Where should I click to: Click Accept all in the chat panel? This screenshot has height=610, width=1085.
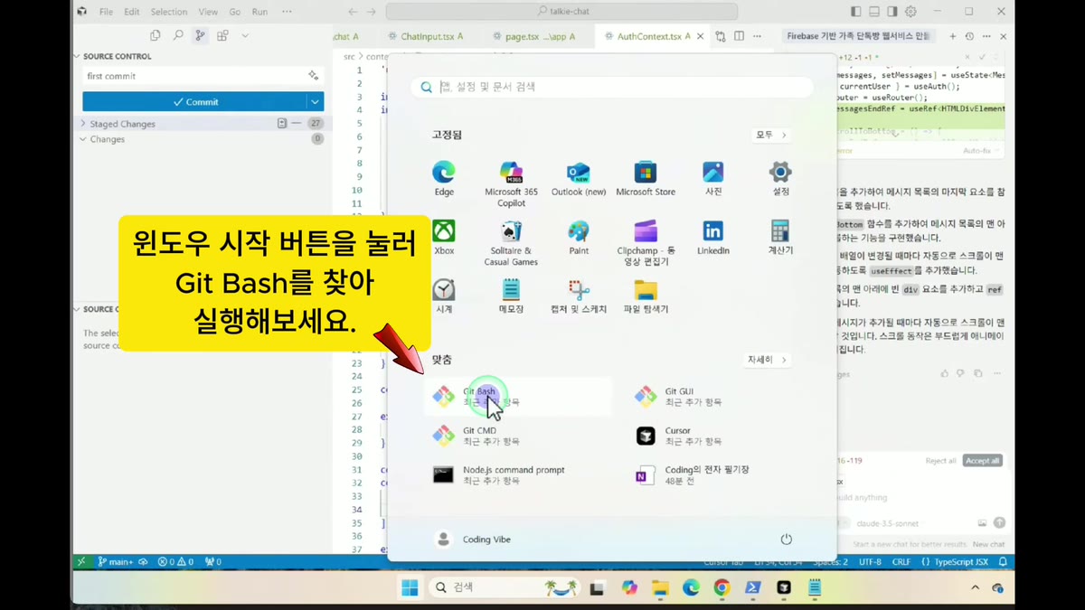[983, 461]
